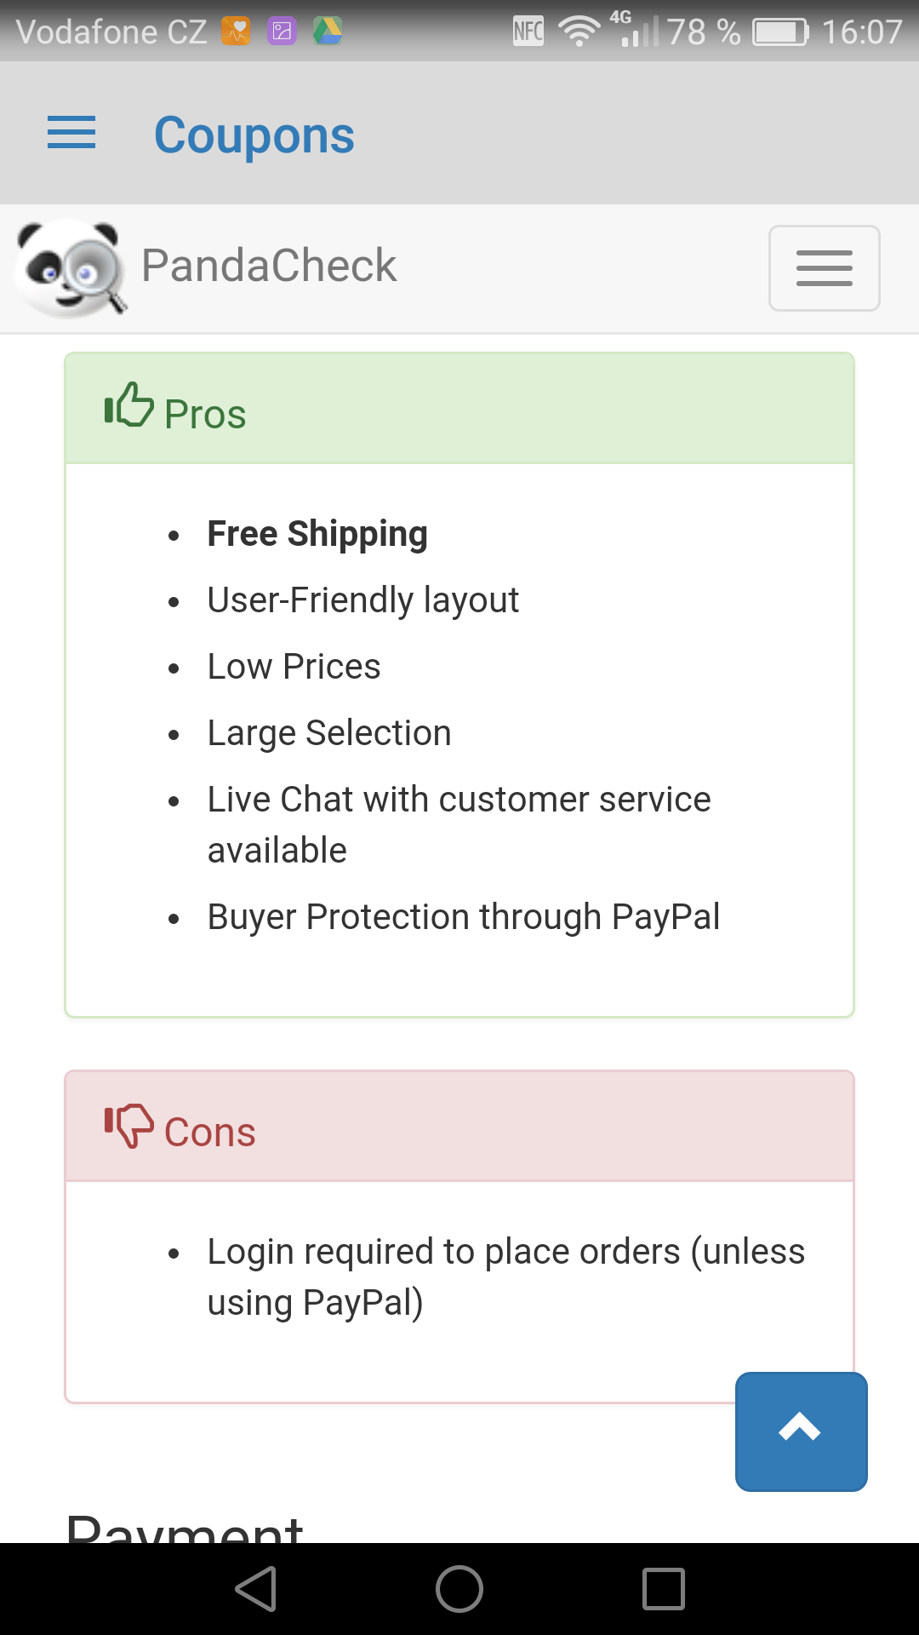Tap the Low Prices list item
Screen dimensions: 919x1635
pos(294,667)
